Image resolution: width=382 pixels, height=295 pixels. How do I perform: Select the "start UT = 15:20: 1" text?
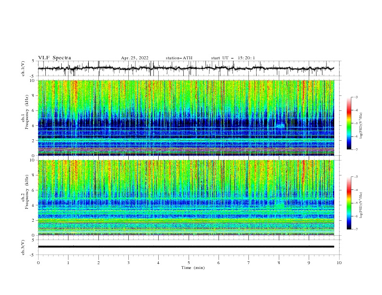(x=233, y=58)
